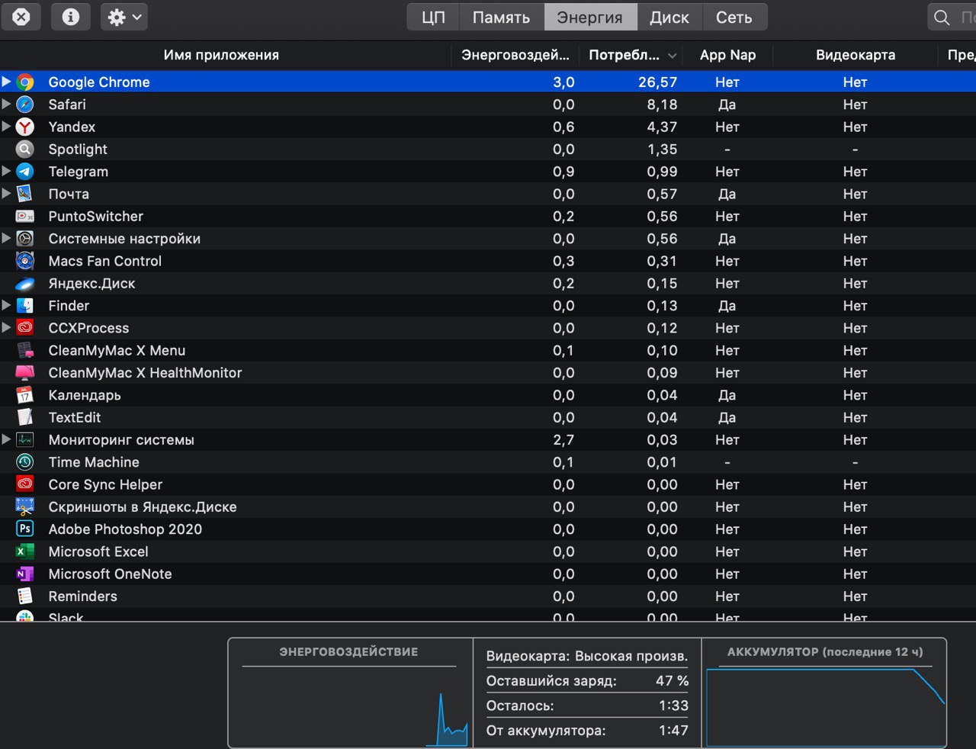The height and width of the screenshot is (749, 976).
Task: Expand the Google Chrome process row
Action: [6, 82]
